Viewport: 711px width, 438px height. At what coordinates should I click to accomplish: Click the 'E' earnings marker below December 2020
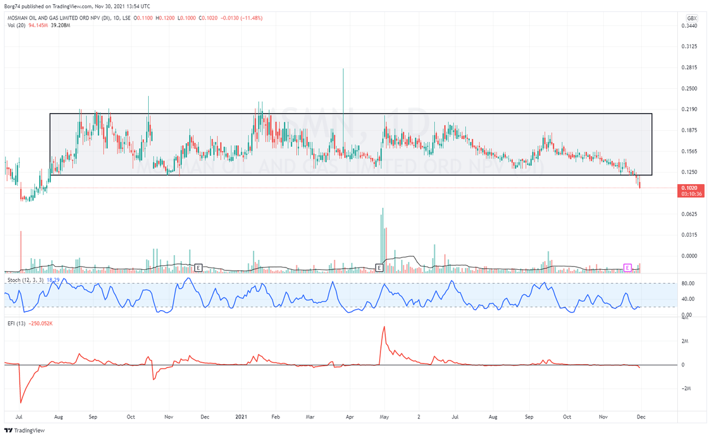[x=198, y=268]
